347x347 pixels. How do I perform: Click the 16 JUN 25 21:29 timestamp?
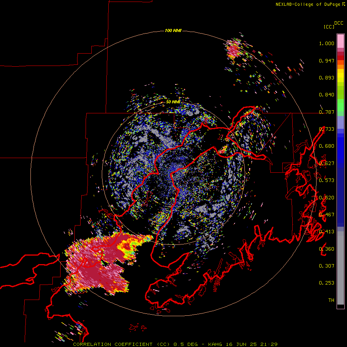(x=252, y=344)
